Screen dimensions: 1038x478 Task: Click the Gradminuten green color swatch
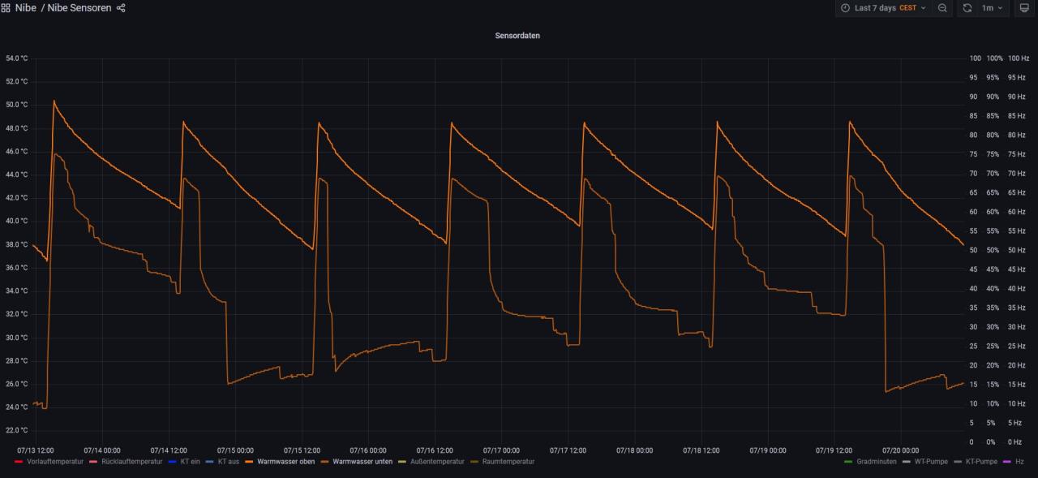[848, 462]
